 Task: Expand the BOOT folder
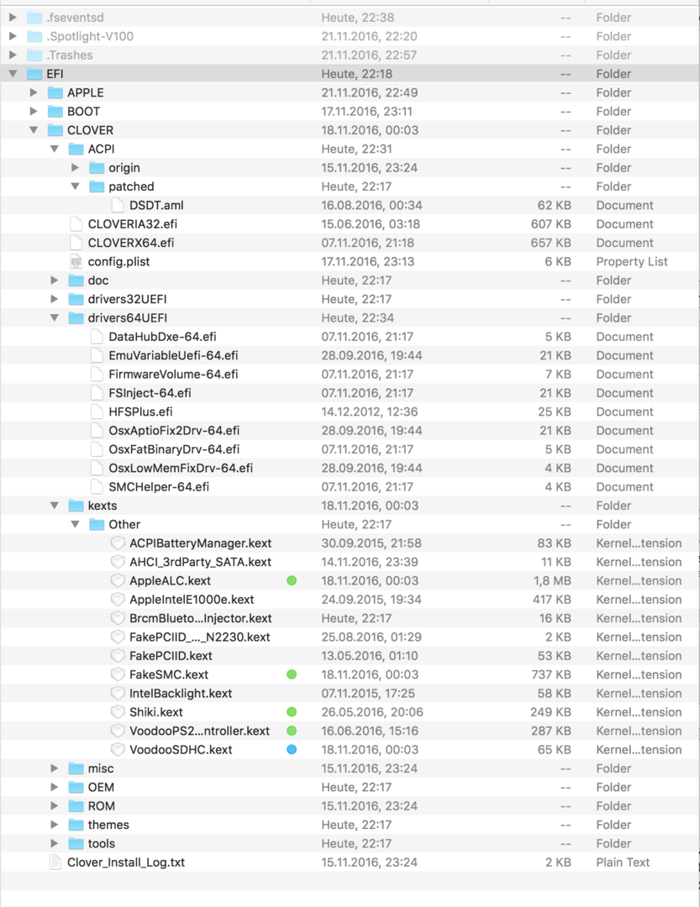tap(34, 112)
